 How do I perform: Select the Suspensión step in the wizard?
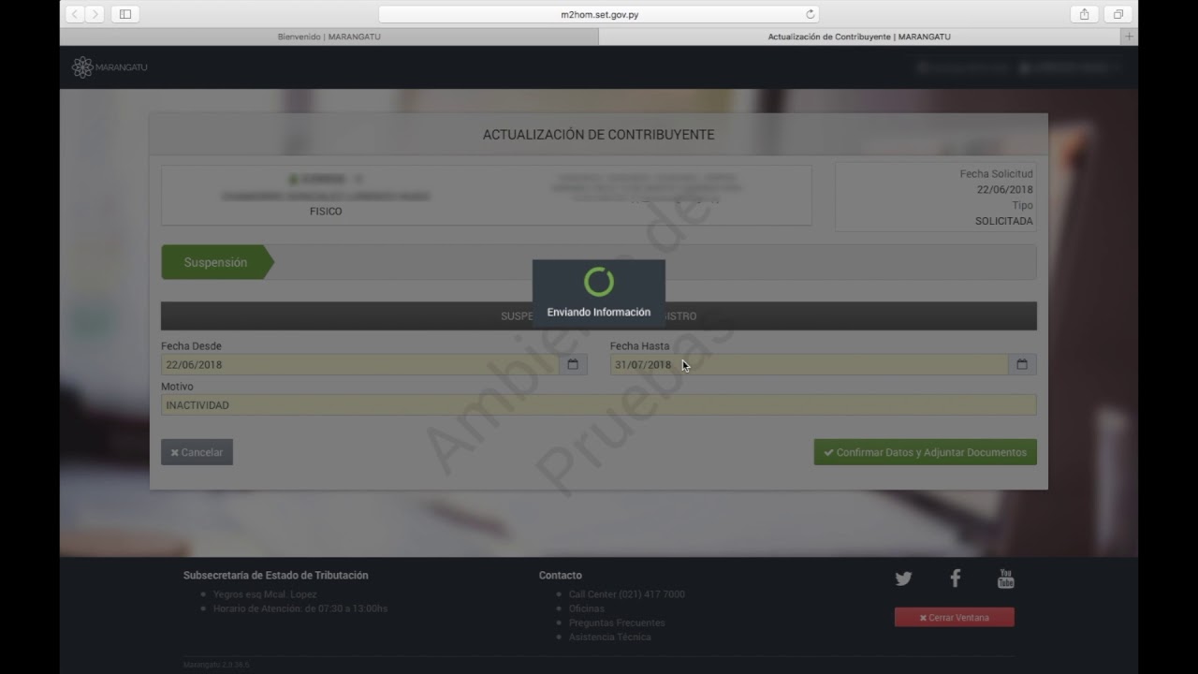click(215, 262)
